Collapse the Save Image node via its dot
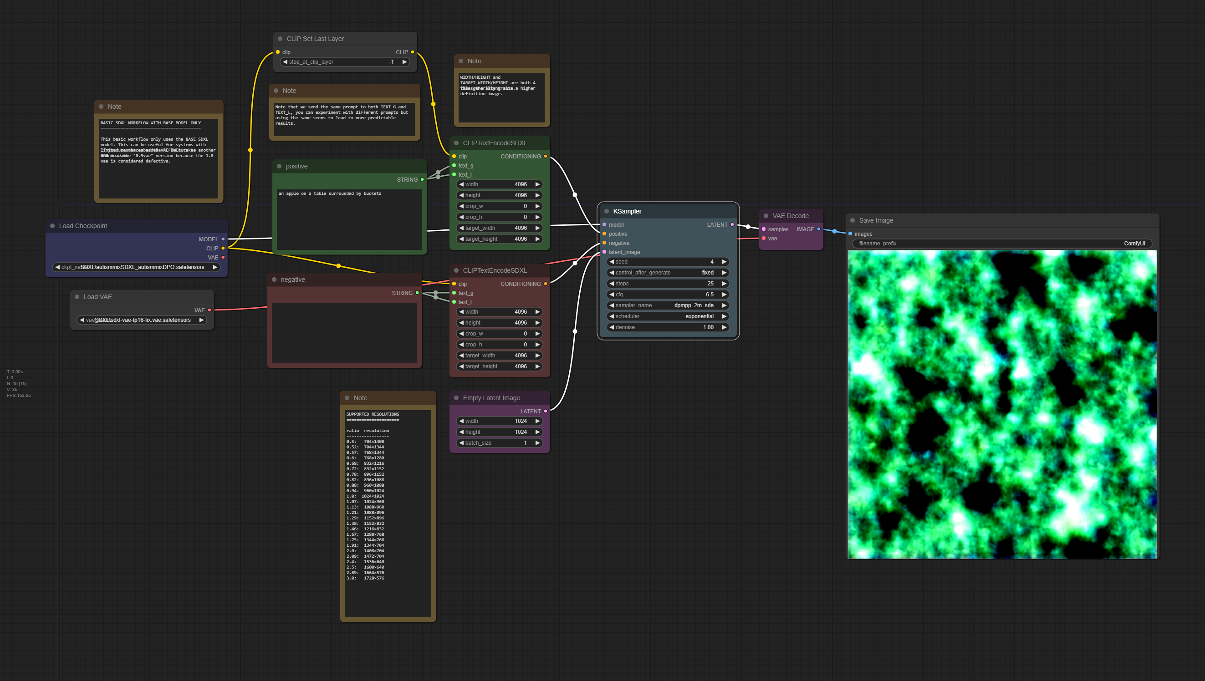This screenshot has width=1205, height=681. coord(853,220)
